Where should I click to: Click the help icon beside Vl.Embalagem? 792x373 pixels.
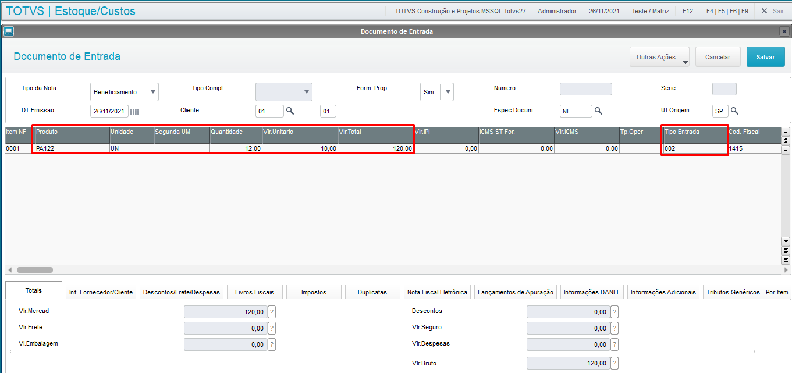pyautogui.click(x=272, y=344)
